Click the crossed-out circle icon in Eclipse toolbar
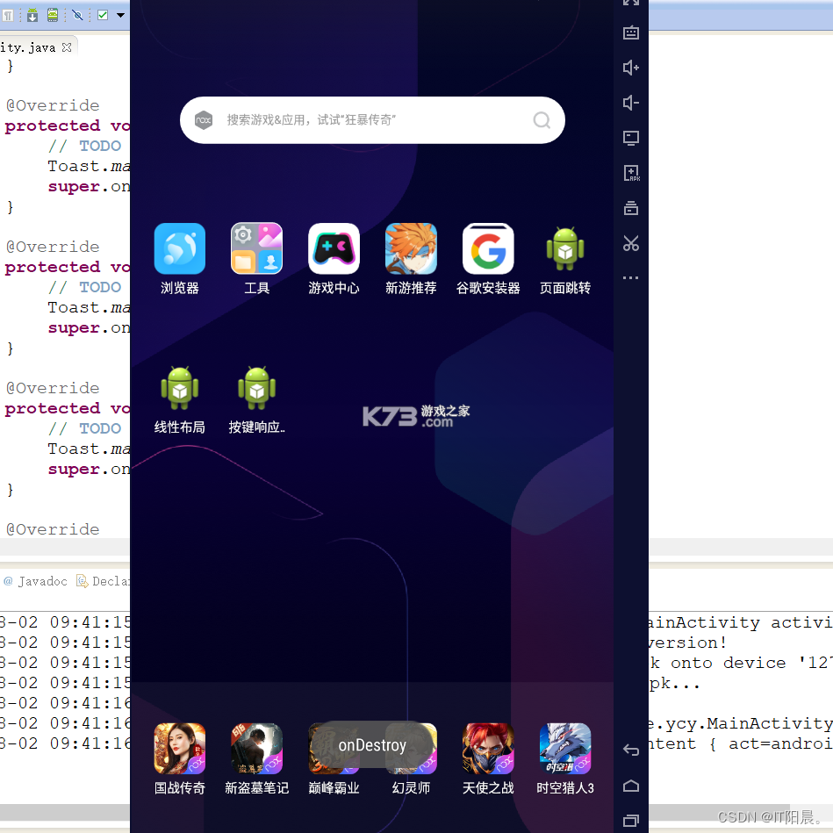Image resolution: width=833 pixels, height=833 pixels. pos(77,15)
